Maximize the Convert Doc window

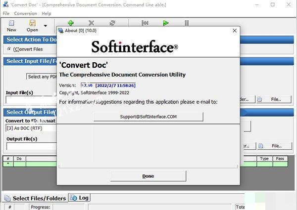tap(273, 4)
